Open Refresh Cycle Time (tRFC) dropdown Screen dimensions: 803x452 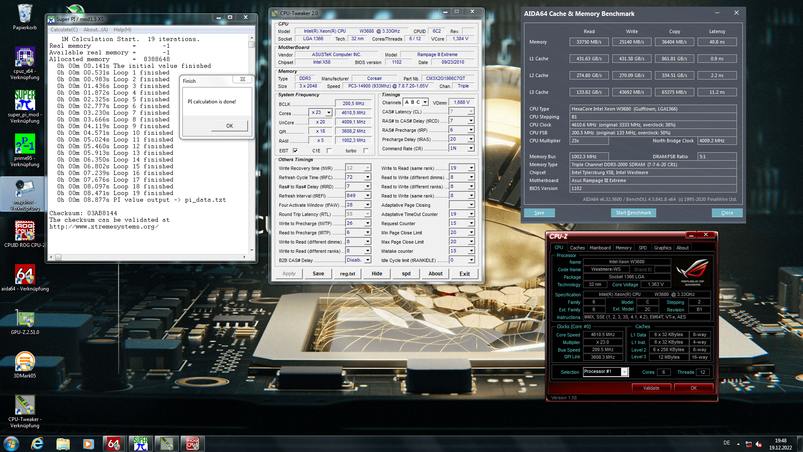point(368,177)
